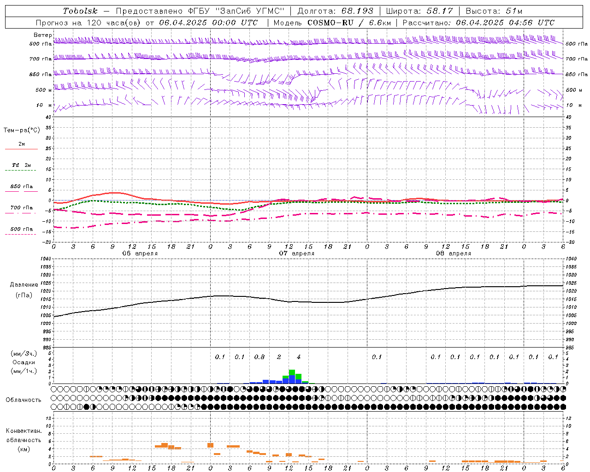Click the "Модель COSMO-RU / 6.6км" text
Image resolution: width=590 pixels, height=472 pixels.
coord(332,23)
